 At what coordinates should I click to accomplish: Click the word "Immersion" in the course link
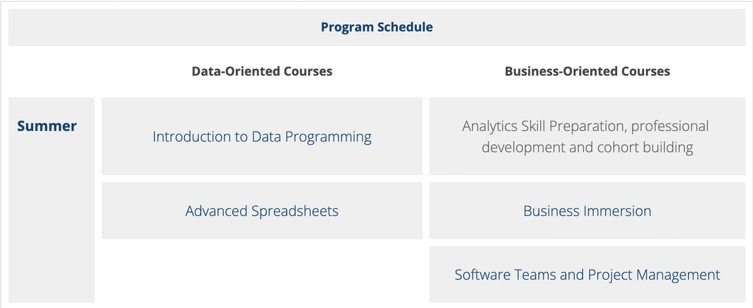tap(617, 211)
